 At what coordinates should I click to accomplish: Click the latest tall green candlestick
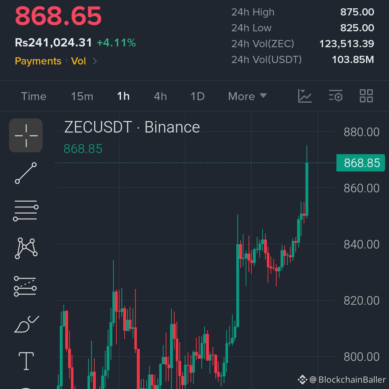coord(307,189)
